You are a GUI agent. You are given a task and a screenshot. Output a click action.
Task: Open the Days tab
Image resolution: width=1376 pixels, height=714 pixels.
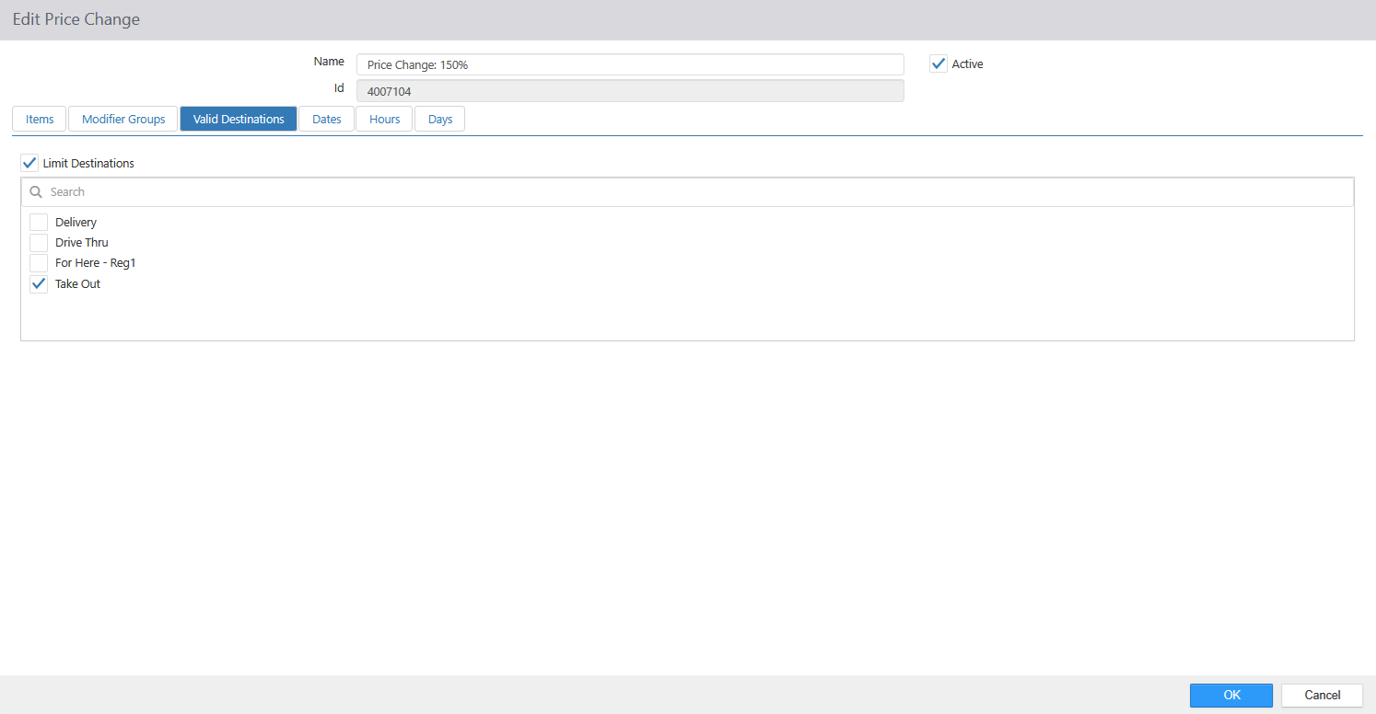click(440, 120)
